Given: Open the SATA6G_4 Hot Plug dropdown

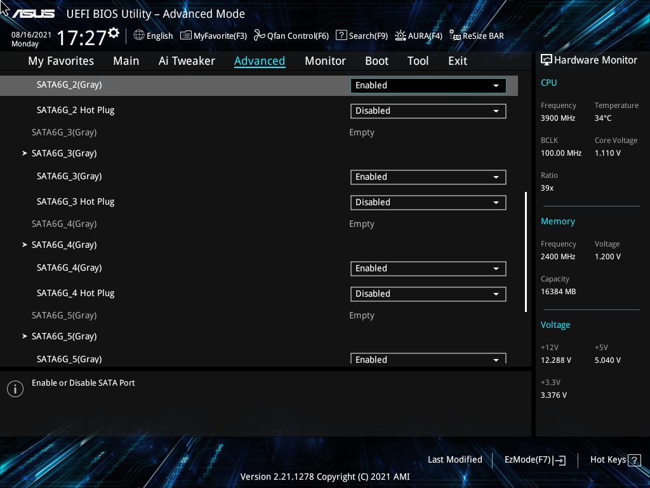Looking at the screenshot, I should [x=428, y=294].
